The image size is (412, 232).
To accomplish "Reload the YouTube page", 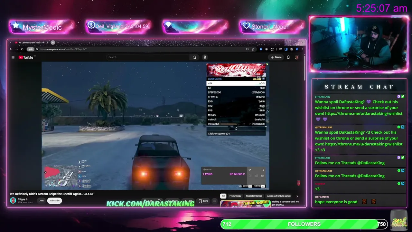I will tap(22, 49).
